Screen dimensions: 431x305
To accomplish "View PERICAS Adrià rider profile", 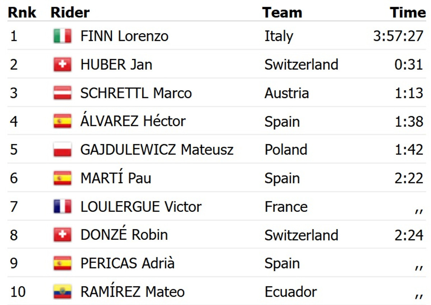I will [x=127, y=263].
